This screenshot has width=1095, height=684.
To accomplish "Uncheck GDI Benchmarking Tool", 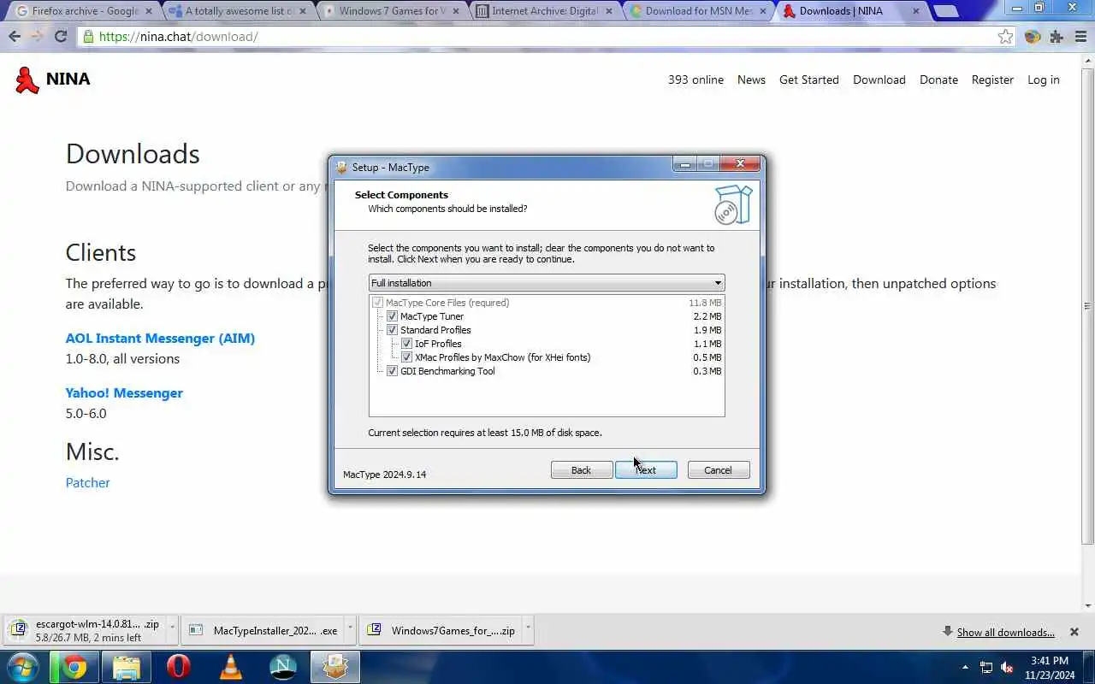I will click(x=393, y=371).
